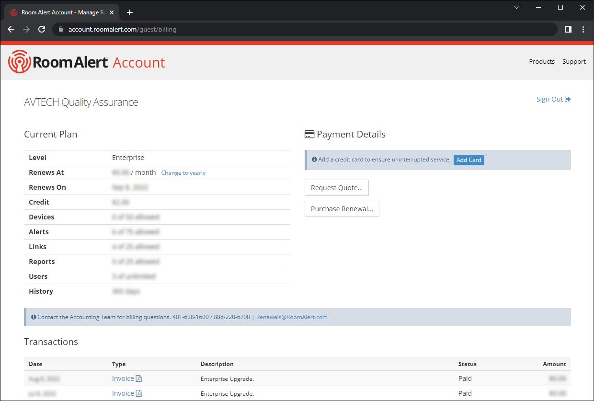
Task: Click the browser back arrow
Action: [11, 29]
